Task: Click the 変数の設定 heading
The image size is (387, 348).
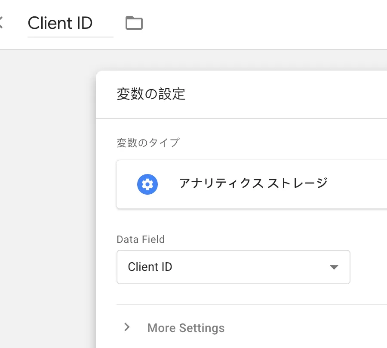Action: 151,94
